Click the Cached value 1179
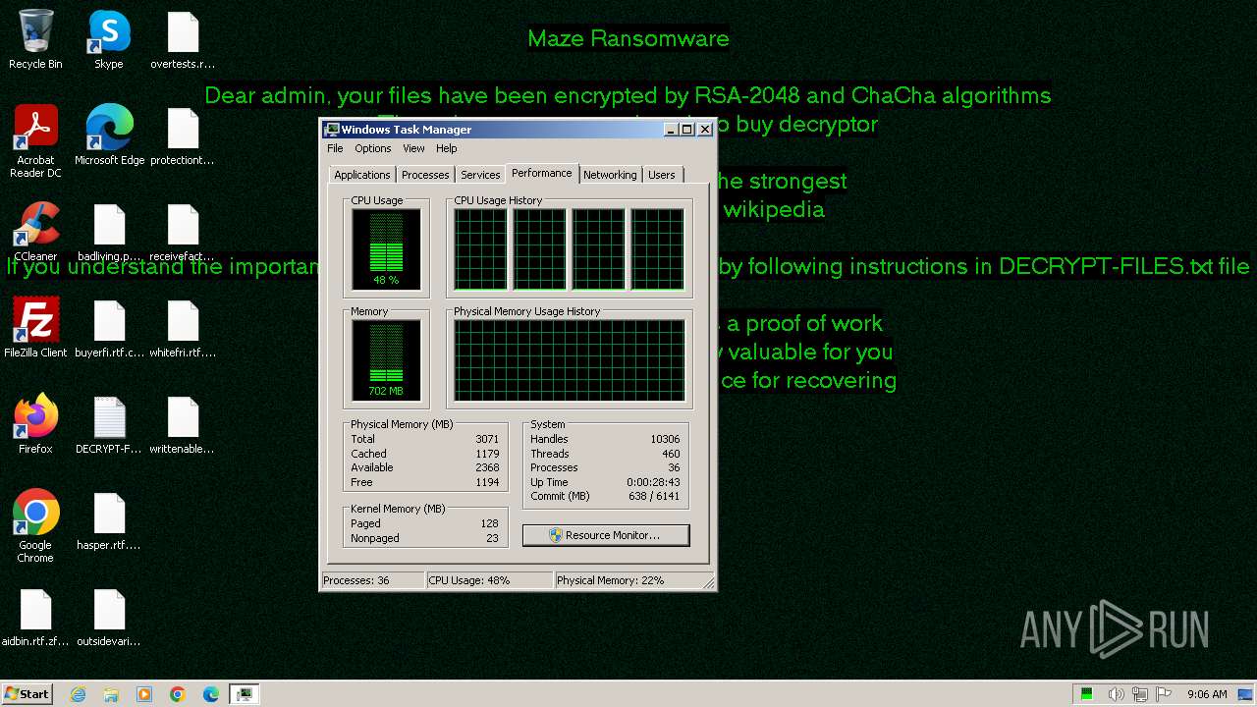Viewport: 1257px width, 707px height. (487, 454)
